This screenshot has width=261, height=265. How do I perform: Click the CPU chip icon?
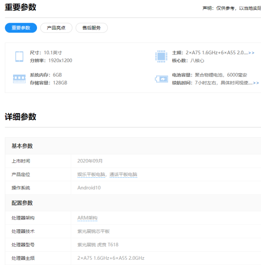tap(161, 56)
